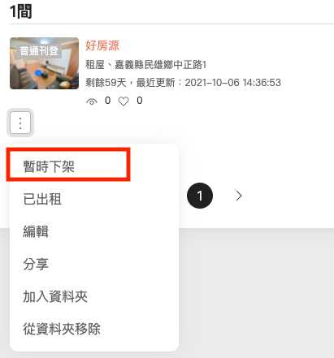The height and width of the screenshot is (358, 334).
Task: Open the room listing photo thumbnail
Action: 44,63
